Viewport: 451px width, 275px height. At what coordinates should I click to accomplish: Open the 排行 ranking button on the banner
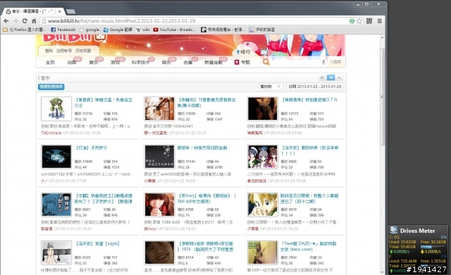tap(243, 51)
